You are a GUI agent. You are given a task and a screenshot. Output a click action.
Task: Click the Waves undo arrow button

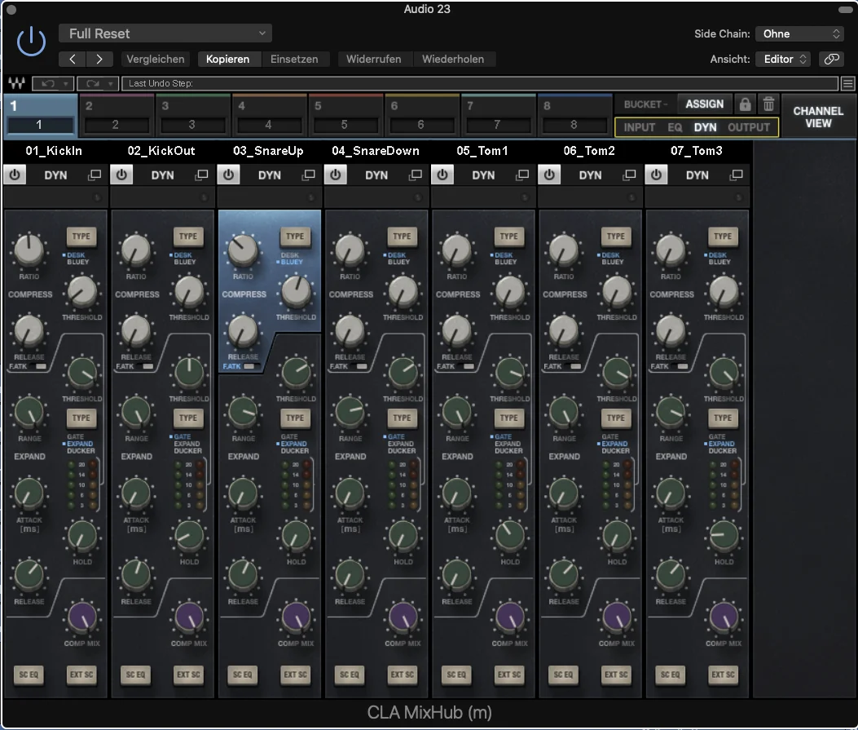pos(47,83)
